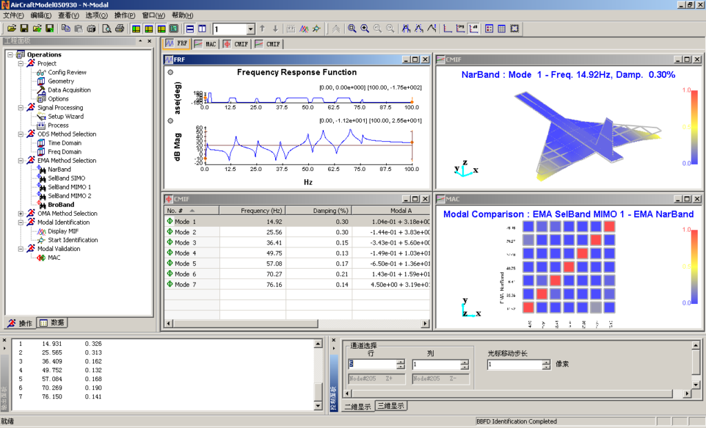Image resolution: width=706 pixels, height=428 pixels.
Task: Toggle the dB axis scale toolbar button
Action: (474, 28)
